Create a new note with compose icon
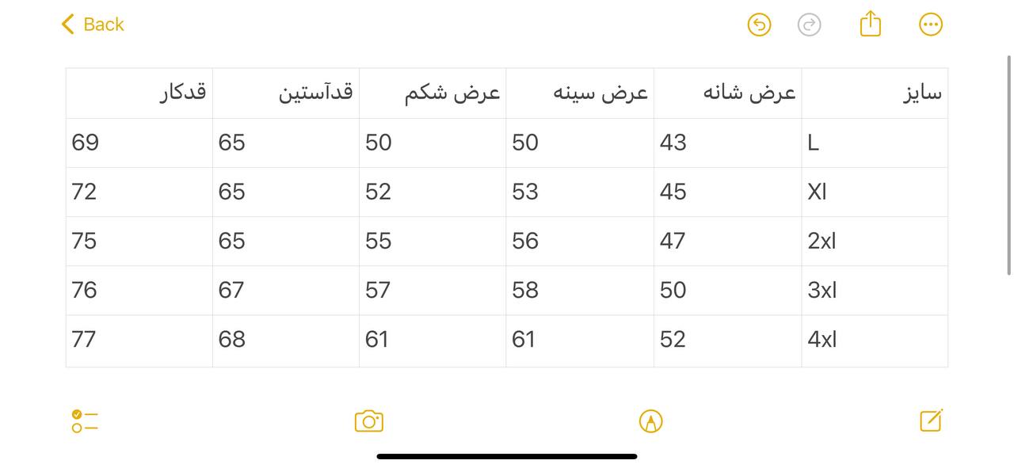 pos(931,420)
